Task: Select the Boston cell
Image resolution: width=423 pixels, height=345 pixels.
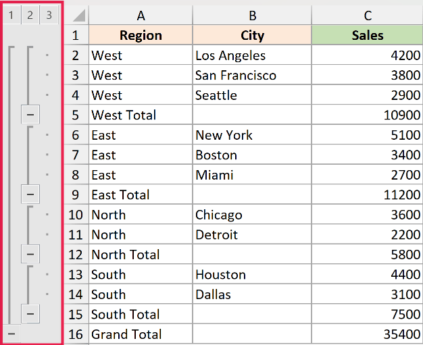Action: coord(252,155)
